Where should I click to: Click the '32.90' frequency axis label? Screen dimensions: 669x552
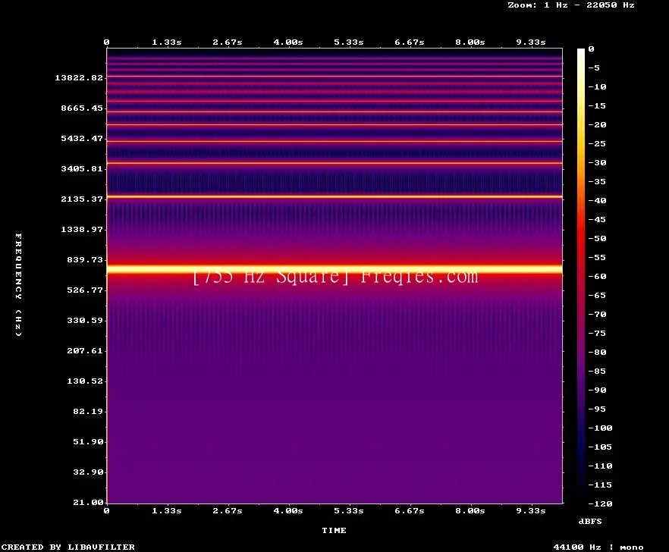(88, 472)
